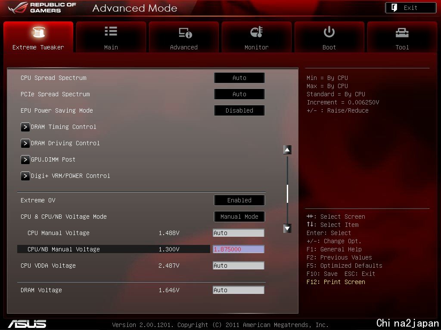This screenshot has height=330, width=441.
Task: Switch to the Main tab
Action: 111,37
